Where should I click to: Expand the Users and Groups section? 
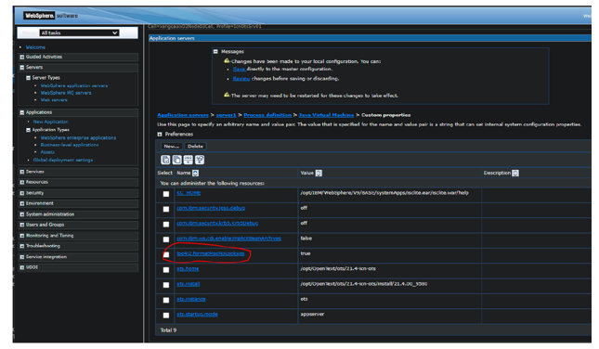pos(22,225)
